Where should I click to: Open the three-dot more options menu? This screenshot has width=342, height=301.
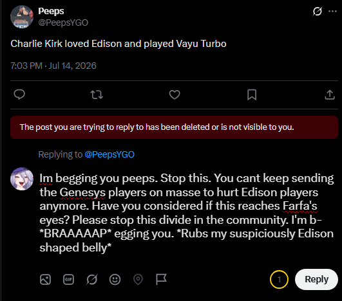coord(332,12)
